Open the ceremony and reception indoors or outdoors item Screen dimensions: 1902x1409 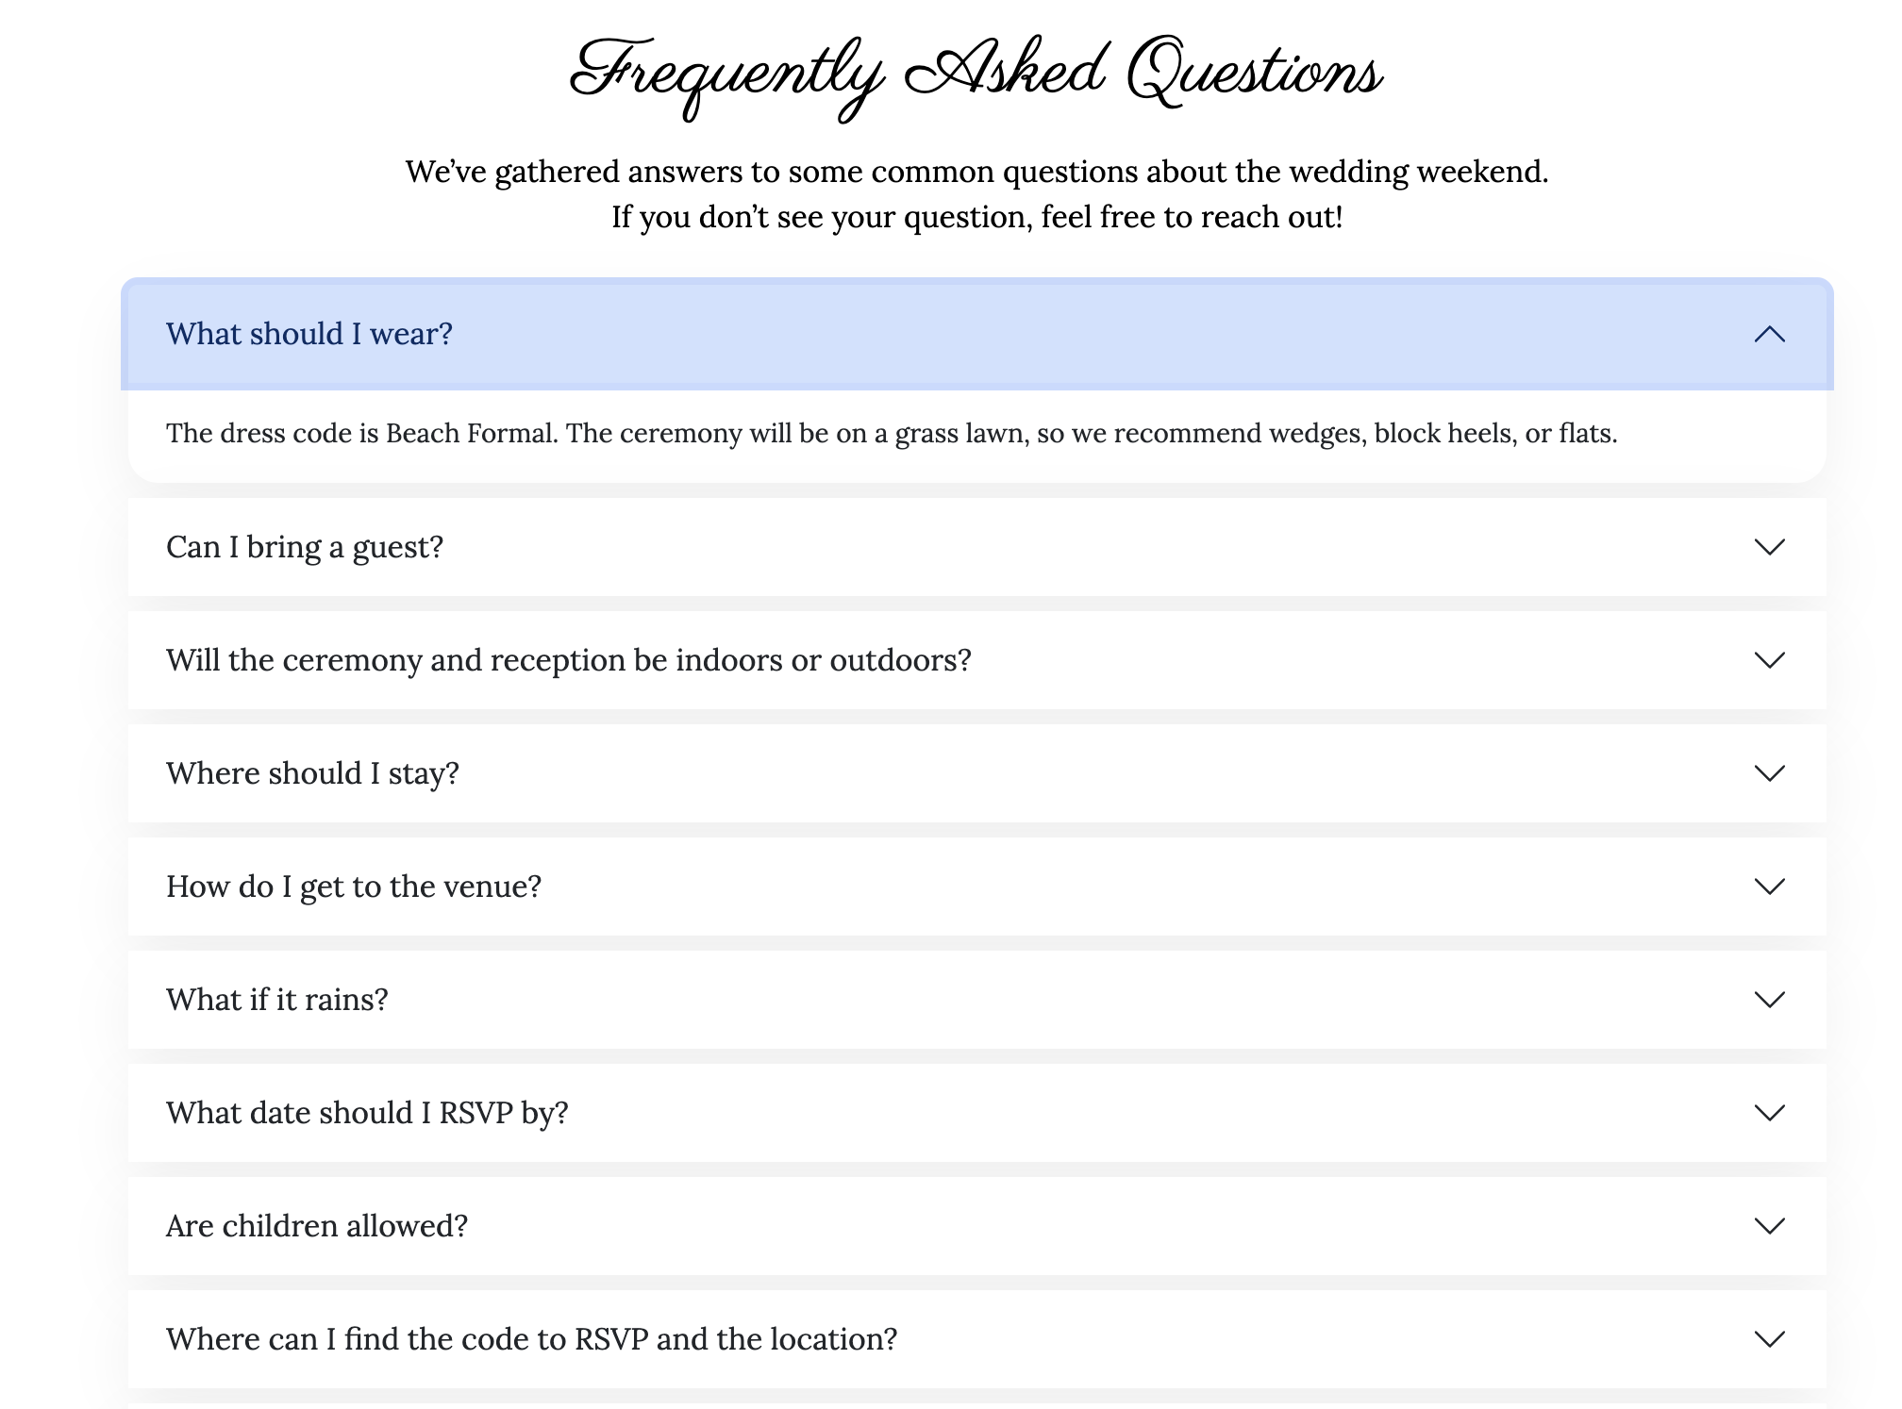pos(568,660)
